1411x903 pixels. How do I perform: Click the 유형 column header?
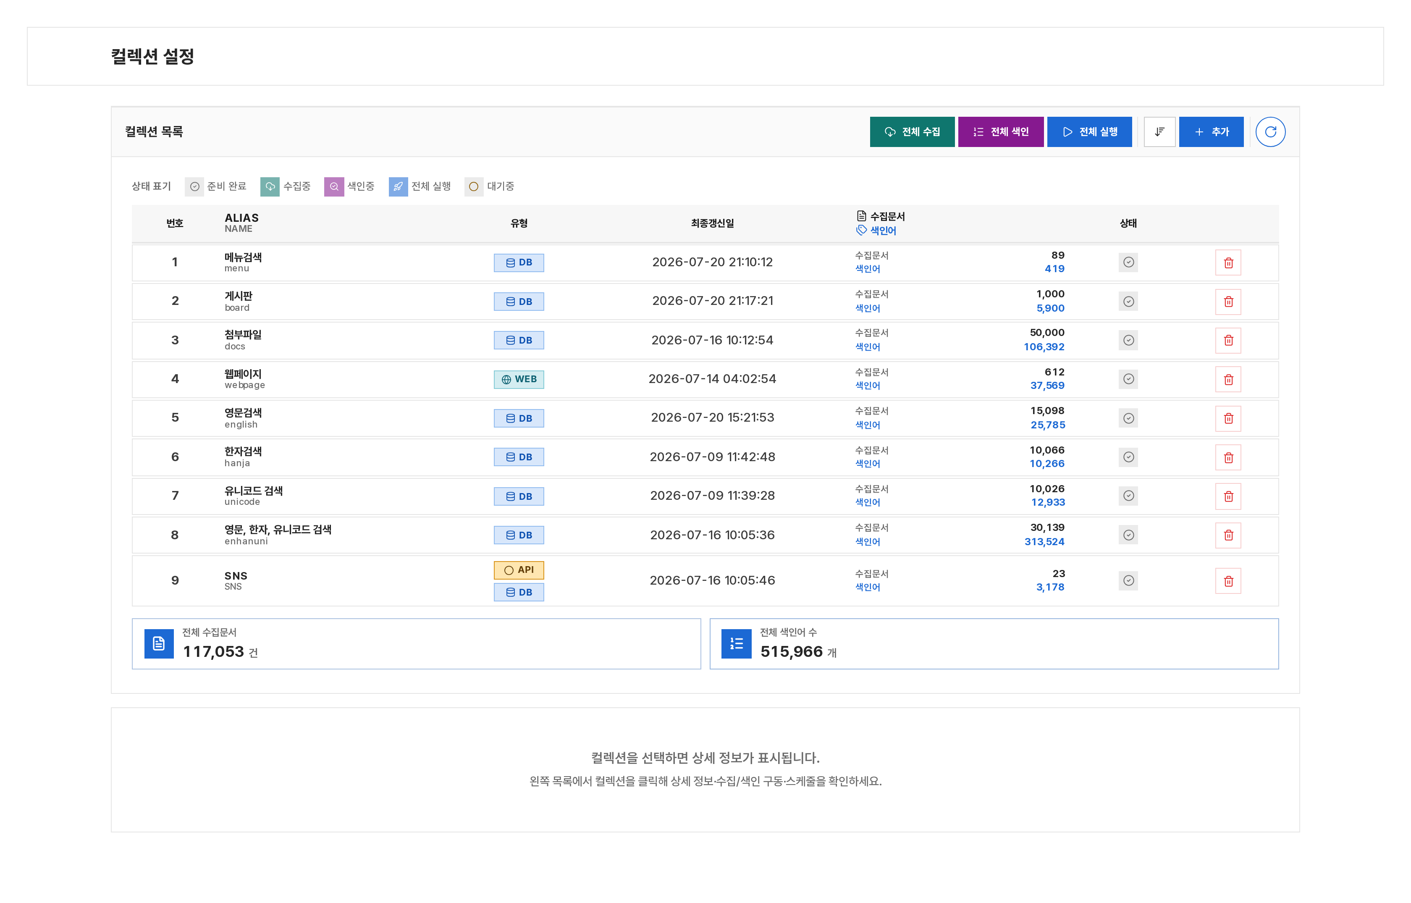(x=519, y=223)
